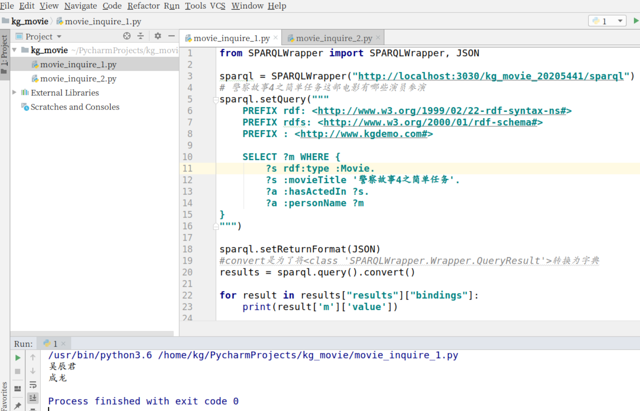Click the rdf-schema URL in code

430,122
